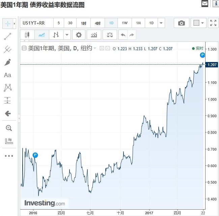This screenshot has height=216, width=219.
Task: Select the pitchfork drawing tool
Action: (x=8, y=49)
